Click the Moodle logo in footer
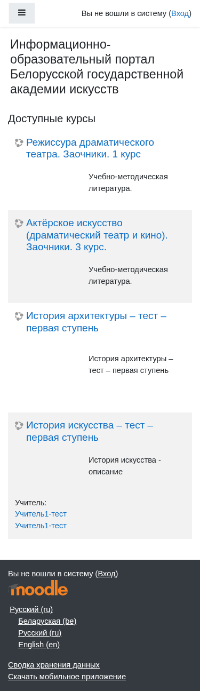Screen dimensions: 200x691 click(38, 588)
